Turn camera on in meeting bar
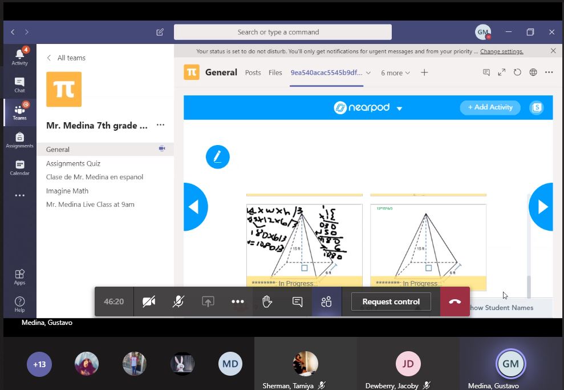The image size is (564, 390). click(149, 301)
